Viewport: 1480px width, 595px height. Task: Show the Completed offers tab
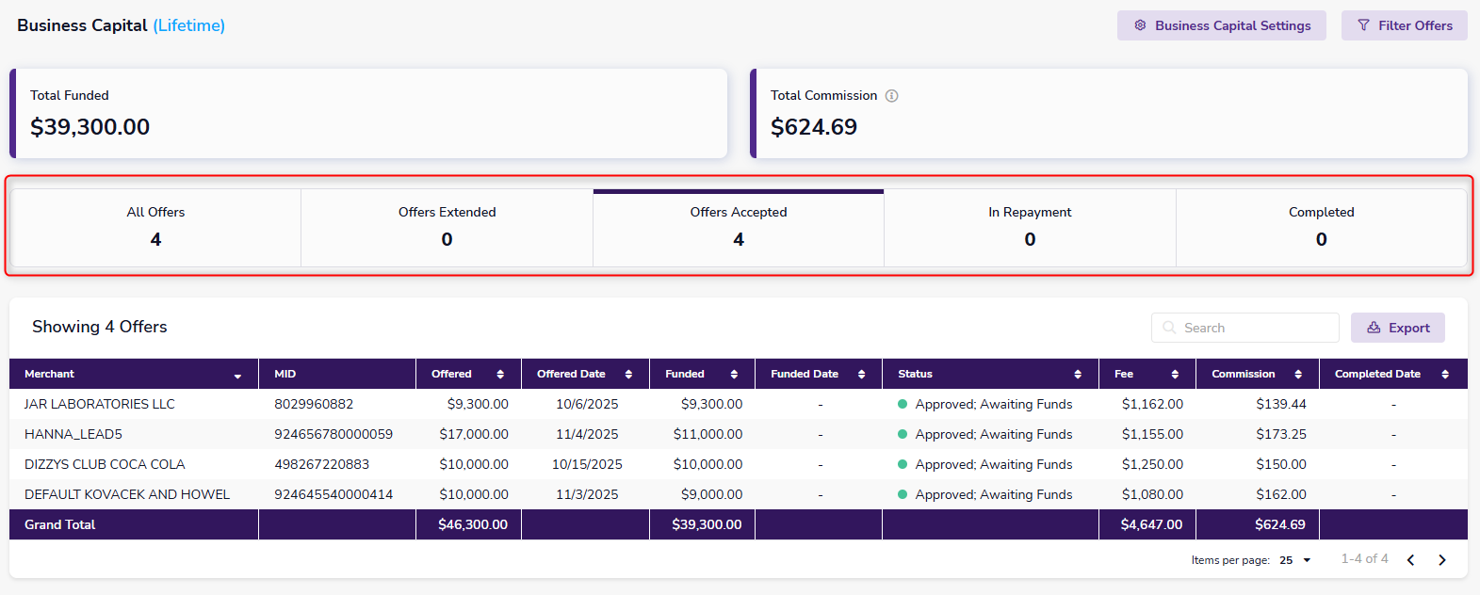[x=1321, y=227]
